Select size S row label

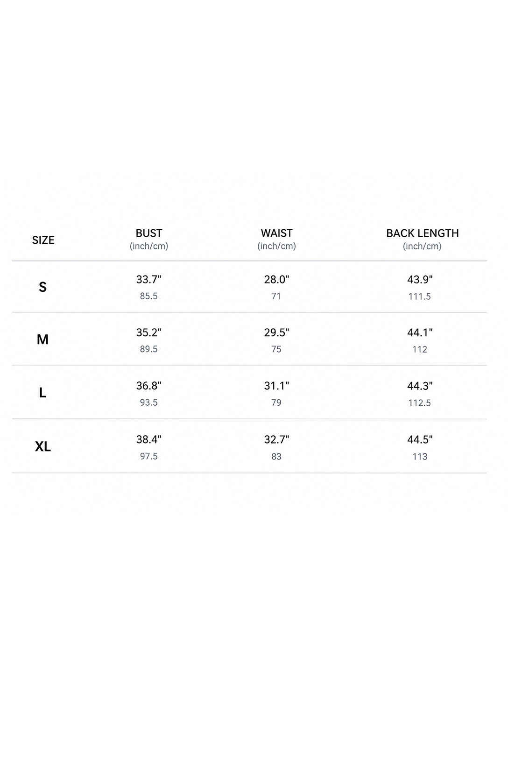click(x=42, y=287)
